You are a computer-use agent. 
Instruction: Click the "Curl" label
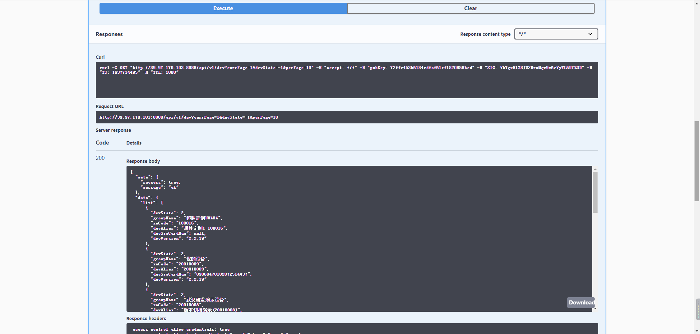click(100, 57)
